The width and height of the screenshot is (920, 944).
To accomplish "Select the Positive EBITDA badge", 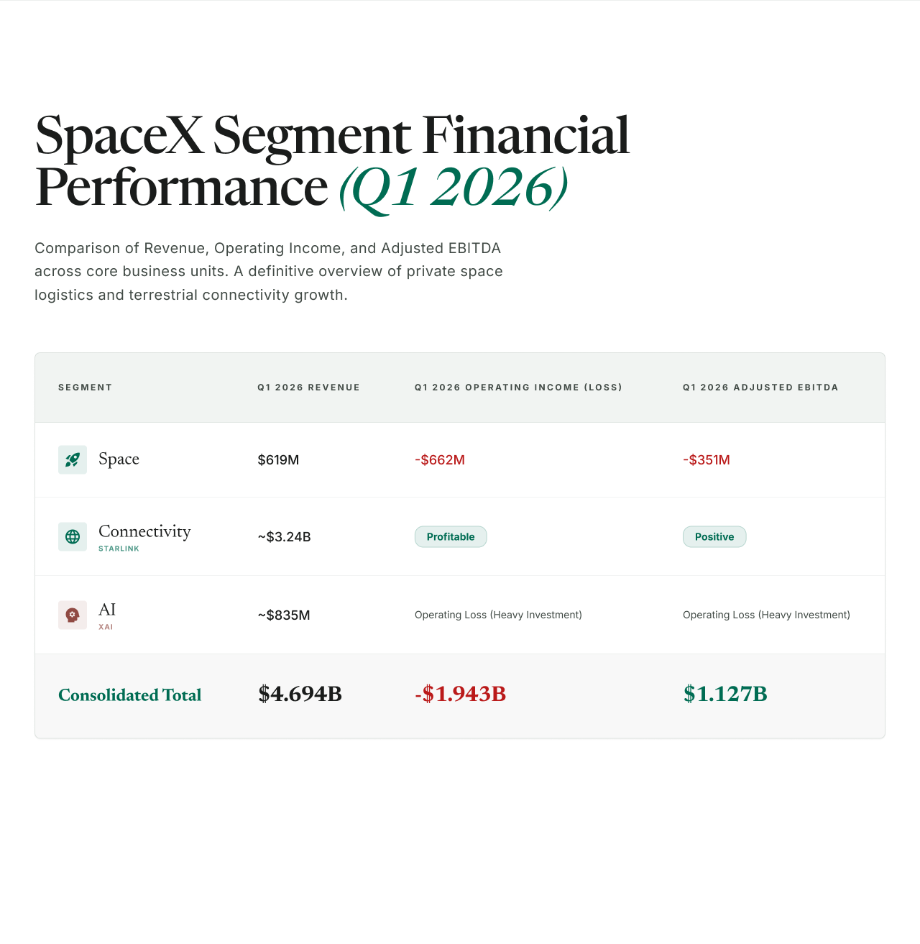I will (714, 536).
